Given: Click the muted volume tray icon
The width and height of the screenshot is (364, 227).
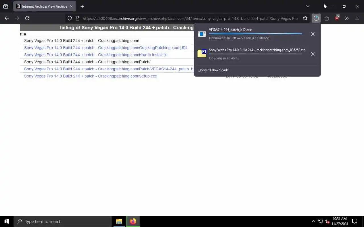Looking at the screenshot, I should pyautogui.click(x=327, y=221).
